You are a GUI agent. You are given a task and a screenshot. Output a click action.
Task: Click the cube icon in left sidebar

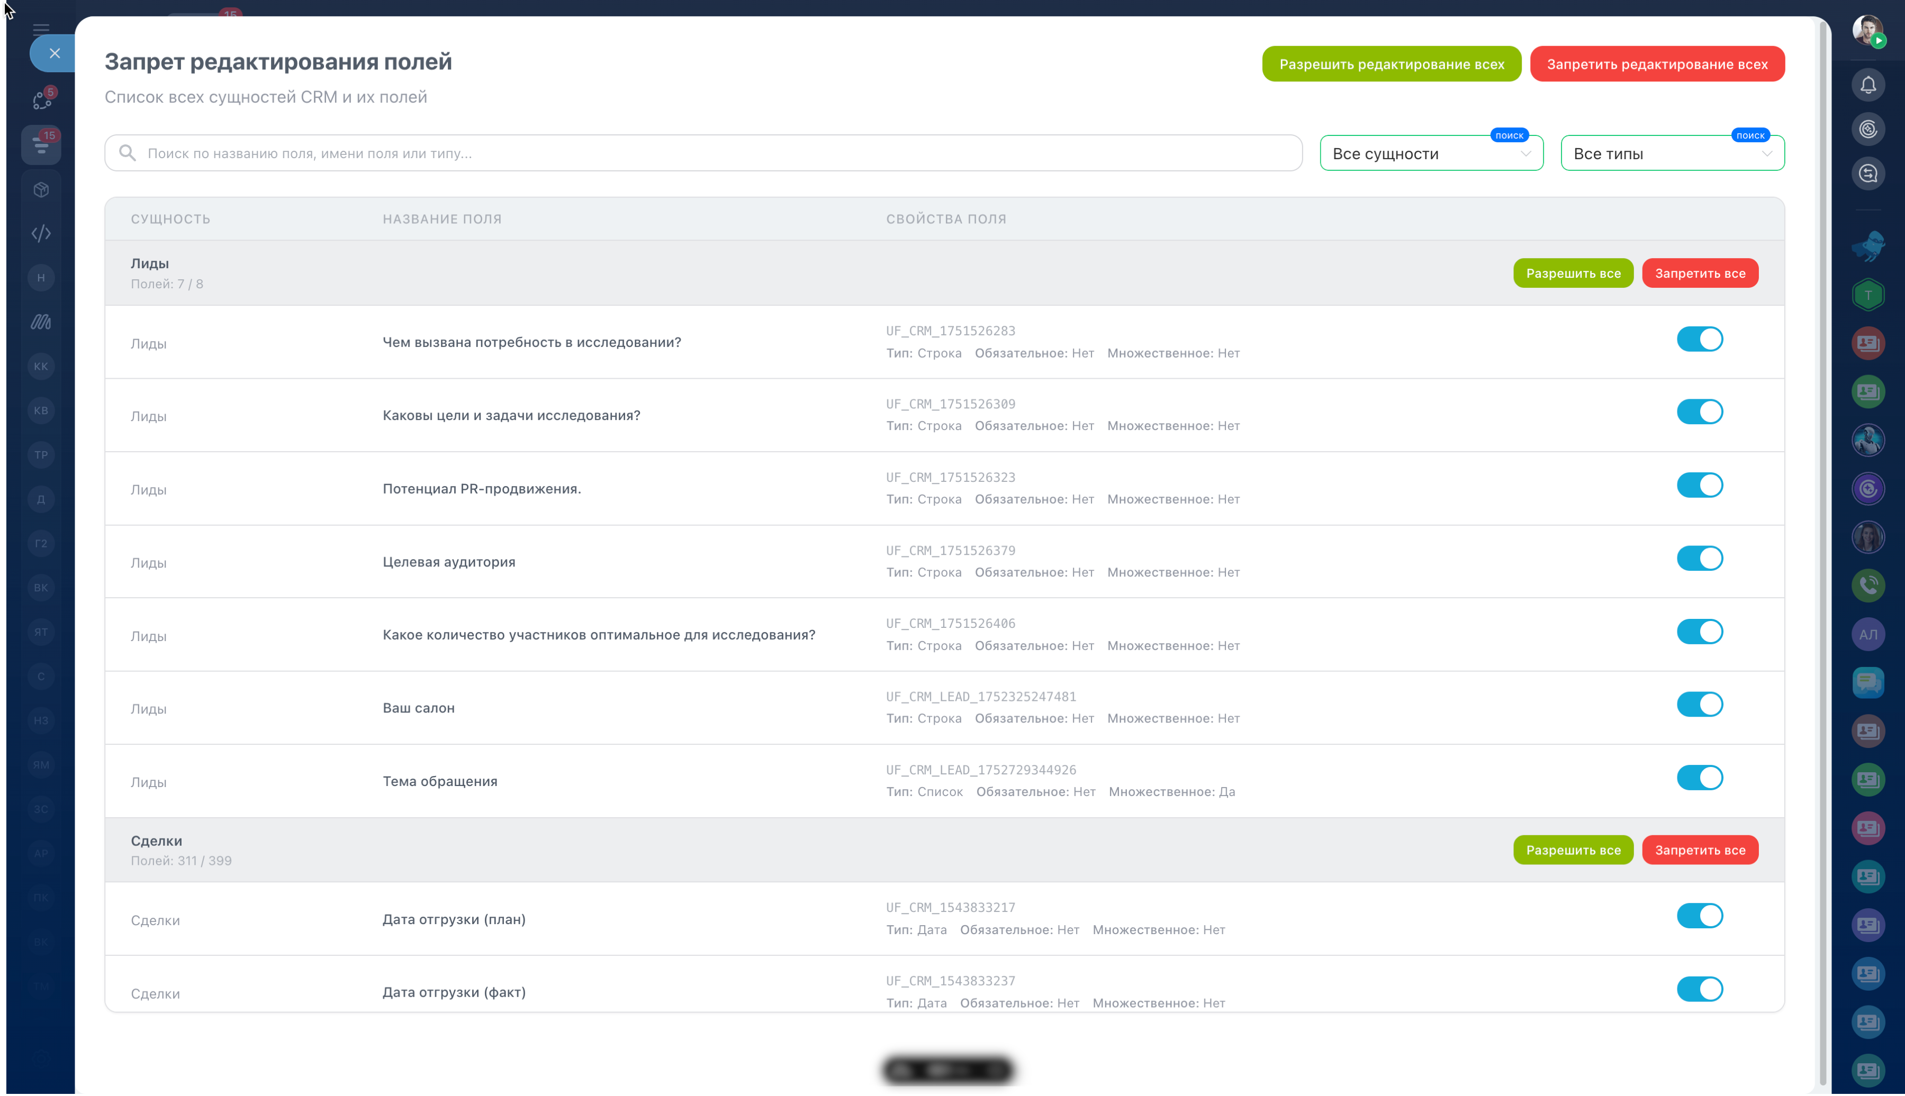coord(41,190)
